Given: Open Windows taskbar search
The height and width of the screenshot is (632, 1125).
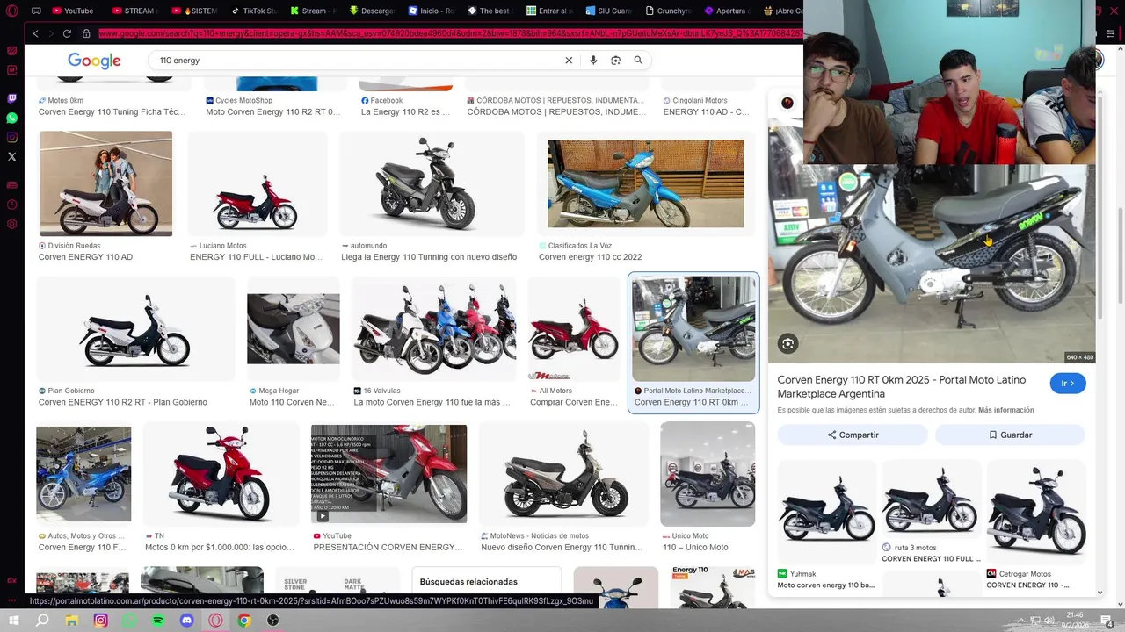Looking at the screenshot, I should (x=42, y=621).
